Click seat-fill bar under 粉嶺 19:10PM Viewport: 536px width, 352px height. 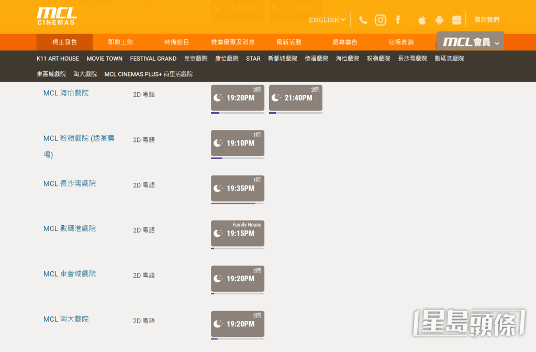pos(238,158)
